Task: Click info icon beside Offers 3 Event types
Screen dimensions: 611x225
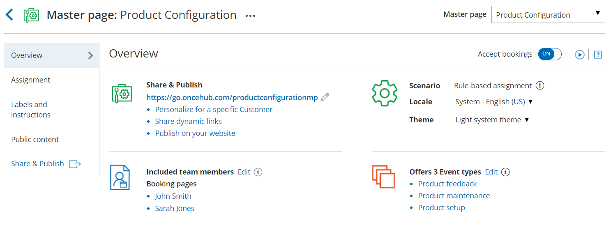Action: coord(505,172)
